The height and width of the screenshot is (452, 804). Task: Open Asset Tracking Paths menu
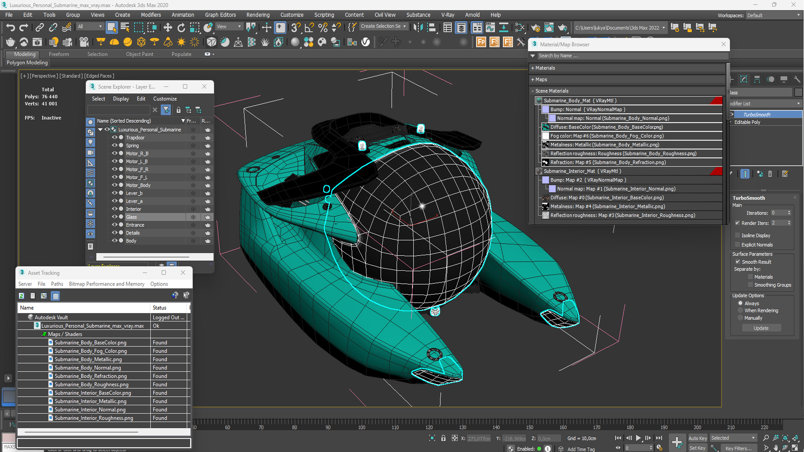(57, 284)
